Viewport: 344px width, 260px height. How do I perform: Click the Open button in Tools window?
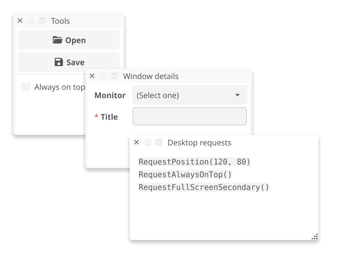tap(69, 40)
